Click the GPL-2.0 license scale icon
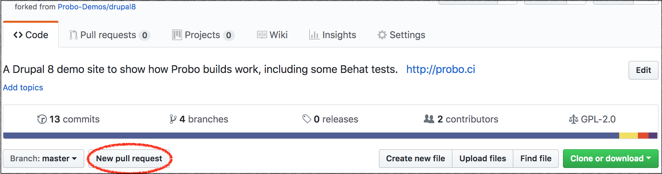 pos(573,119)
